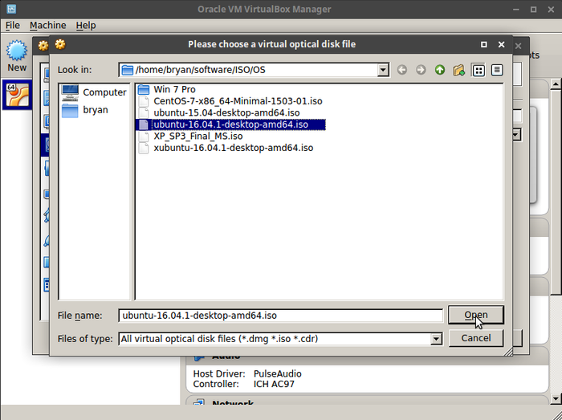The width and height of the screenshot is (562, 420).
Task: Switch to detail view mode
Action: tap(497, 70)
